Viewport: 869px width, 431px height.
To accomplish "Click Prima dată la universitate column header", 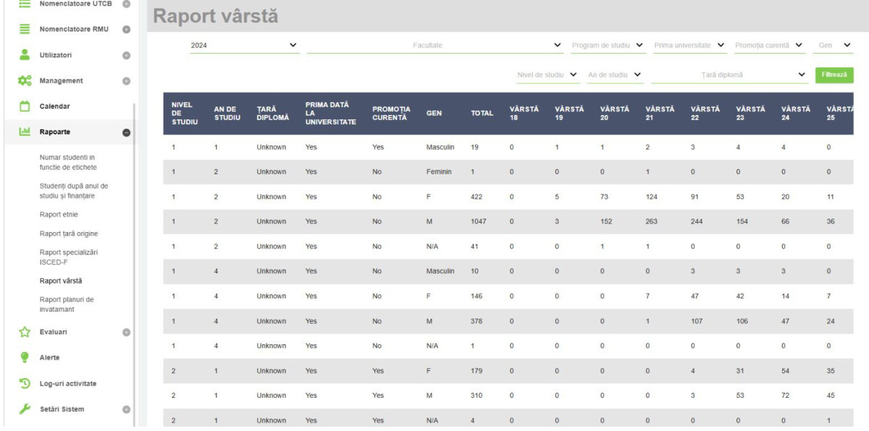I will point(331,114).
